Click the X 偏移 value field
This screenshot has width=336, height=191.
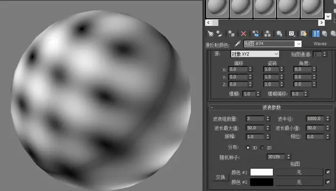(x=238, y=69)
